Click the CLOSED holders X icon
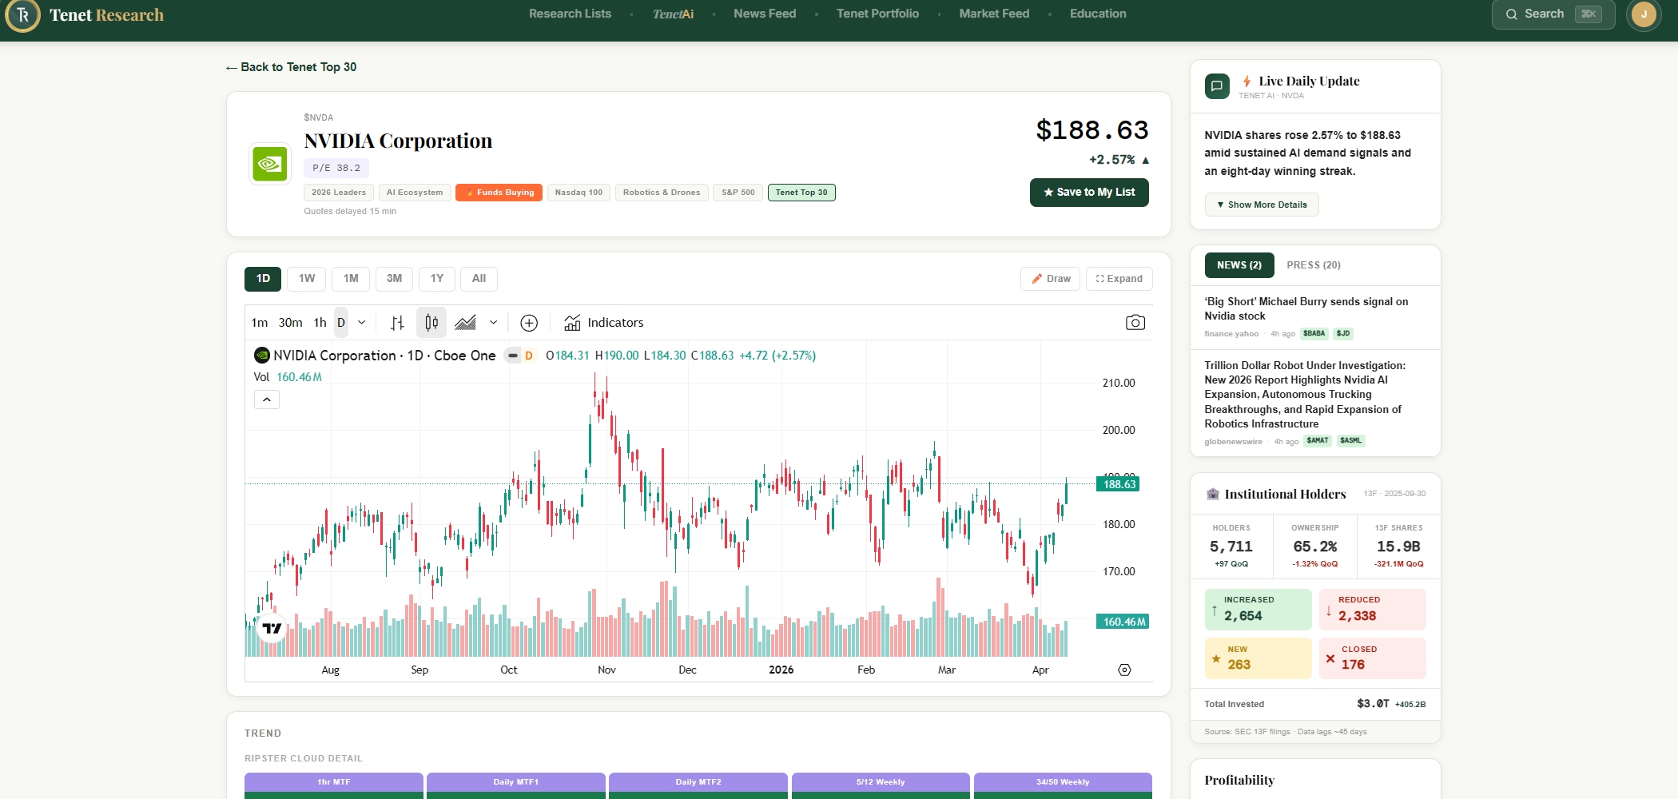1678x799 pixels. click(x=1330, y=658)
